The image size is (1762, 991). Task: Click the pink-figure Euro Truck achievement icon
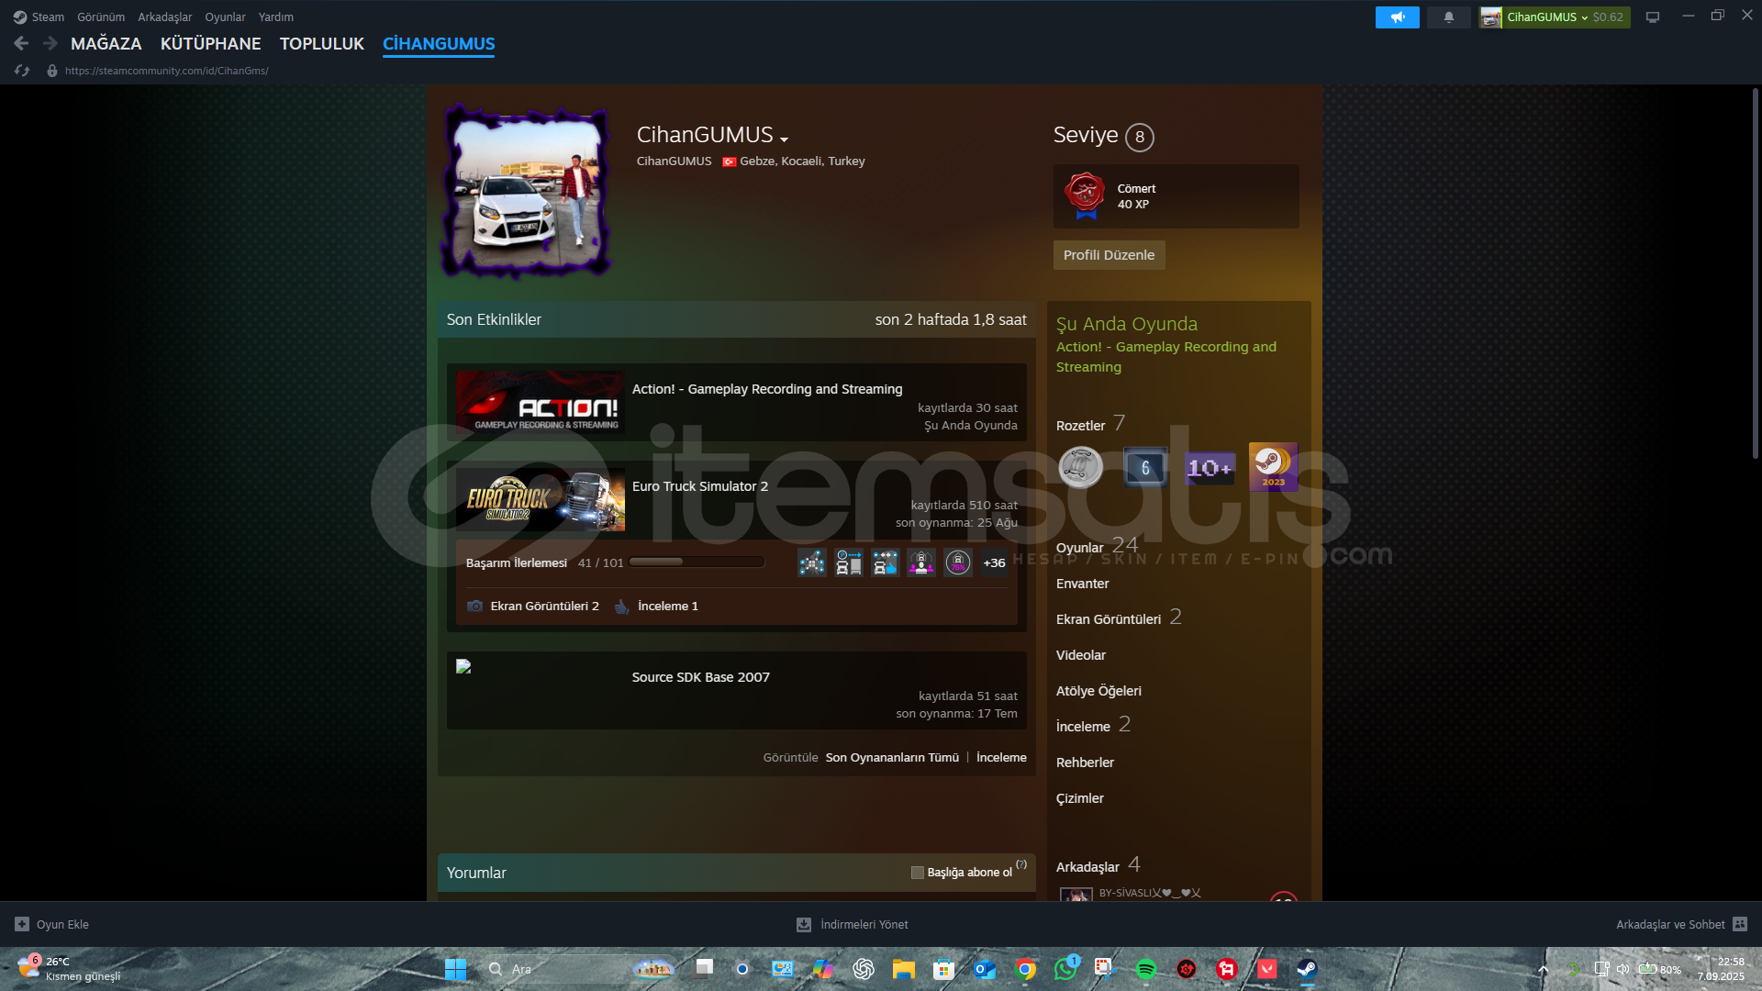[x=921, y=562]
